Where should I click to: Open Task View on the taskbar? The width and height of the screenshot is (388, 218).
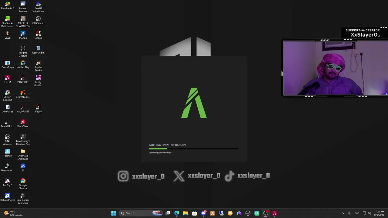coord(168,213)
